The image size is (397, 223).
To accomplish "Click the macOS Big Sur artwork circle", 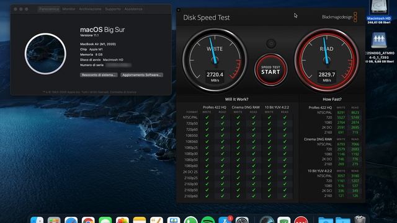I will pyautogui.click(x=45, y=54).
